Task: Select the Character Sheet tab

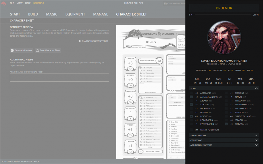Action: pyautogui.click(x=131, y=14)
